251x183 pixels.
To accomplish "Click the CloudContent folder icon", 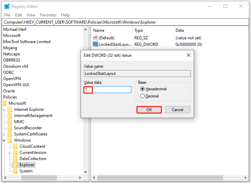I will (x=15, y=146).
